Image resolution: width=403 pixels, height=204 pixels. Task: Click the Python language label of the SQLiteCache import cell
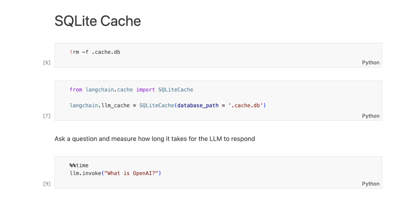point(370,116)
